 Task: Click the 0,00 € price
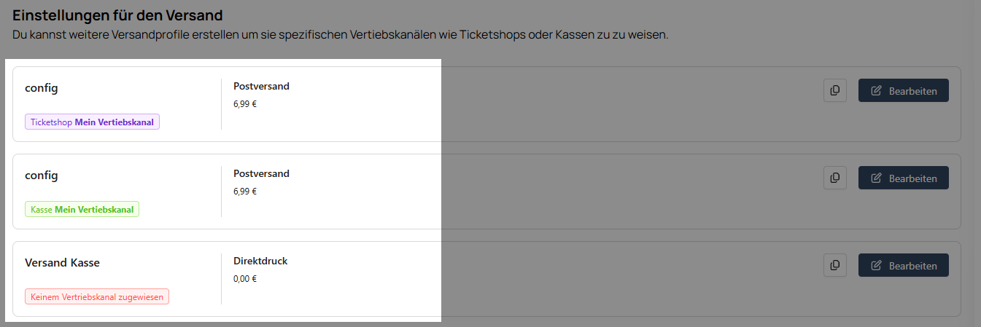[x=245, y=279]
